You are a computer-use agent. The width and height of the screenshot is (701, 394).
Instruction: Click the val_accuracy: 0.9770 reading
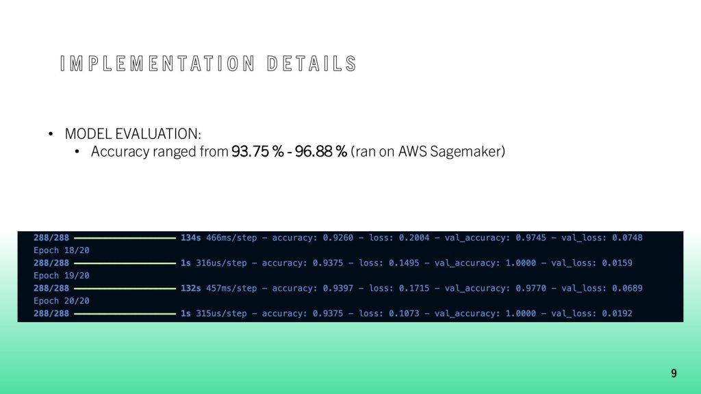click(495, 289)
